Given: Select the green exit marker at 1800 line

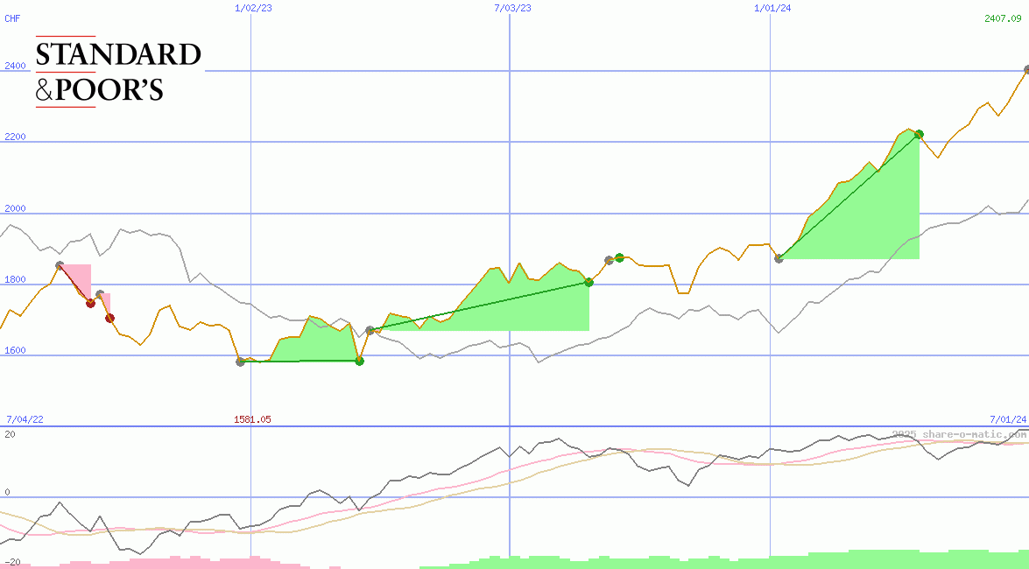Looking at the screenshot, I should pos(589,282).
